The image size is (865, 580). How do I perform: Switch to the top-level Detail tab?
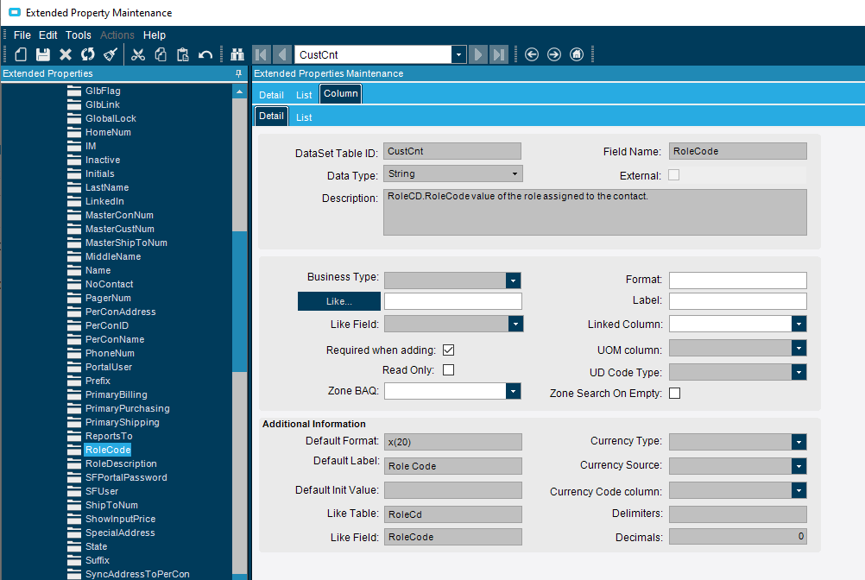tap(271, 95)
